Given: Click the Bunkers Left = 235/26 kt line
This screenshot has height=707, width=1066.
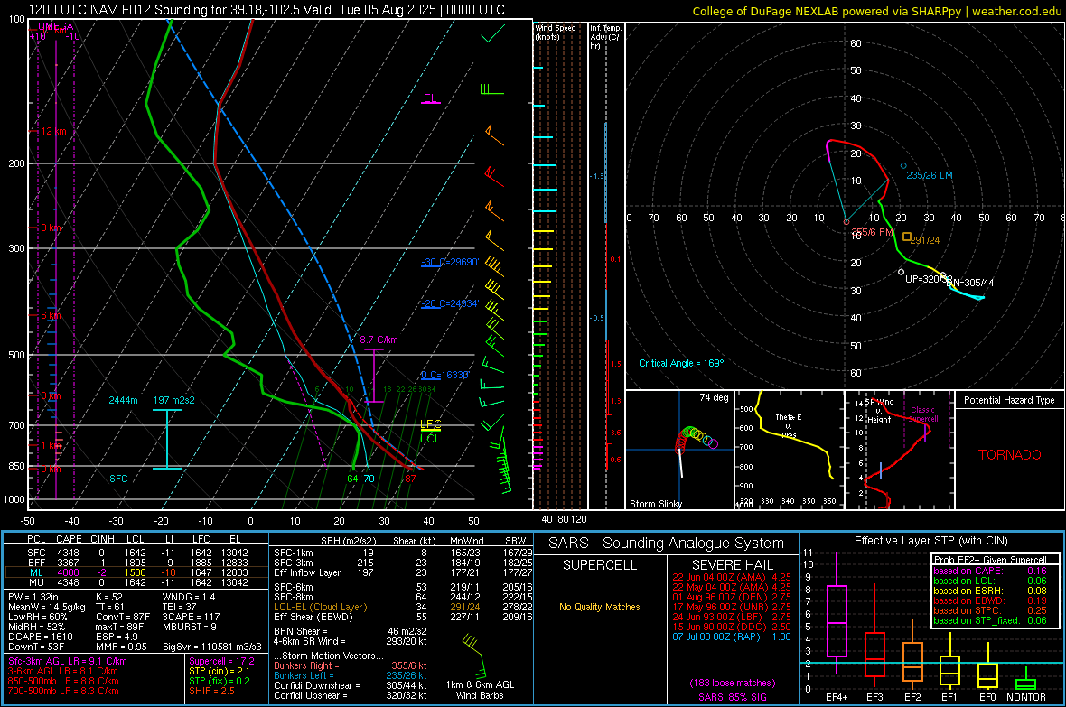Looking at the screenshot, I should point(350,675).
